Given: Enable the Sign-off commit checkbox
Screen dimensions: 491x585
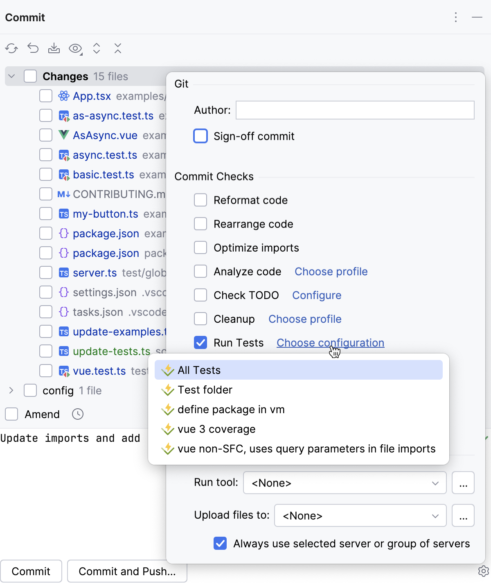Looking at the screenshot, I should pyautogui.click(x=200, y=136).
